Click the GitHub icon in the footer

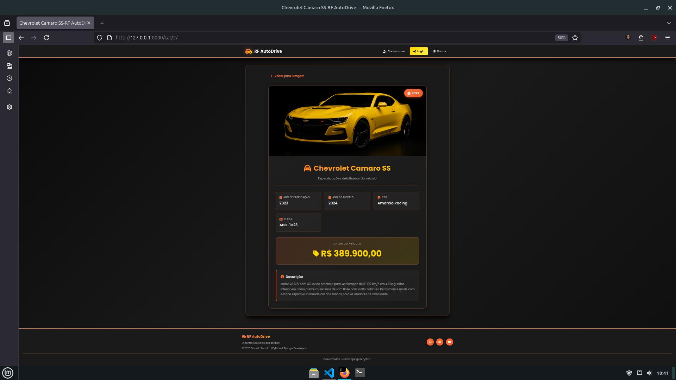430,342
